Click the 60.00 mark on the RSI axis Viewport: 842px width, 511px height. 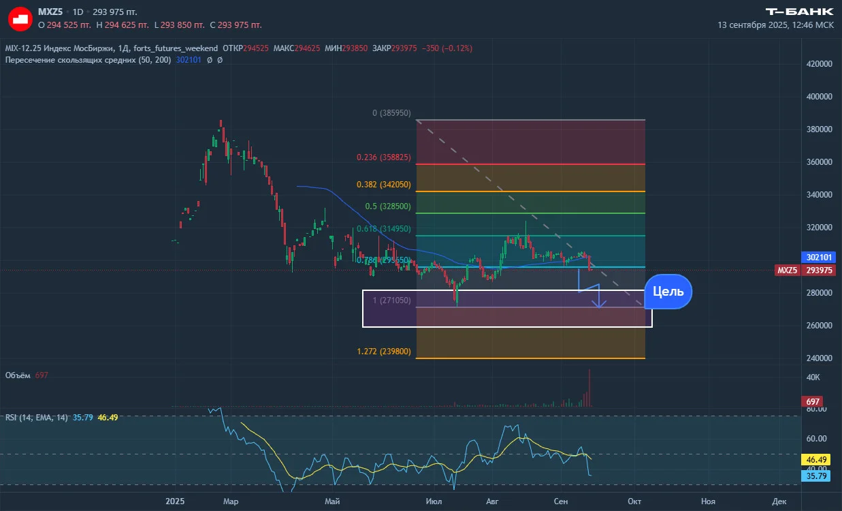coord(817,439)
